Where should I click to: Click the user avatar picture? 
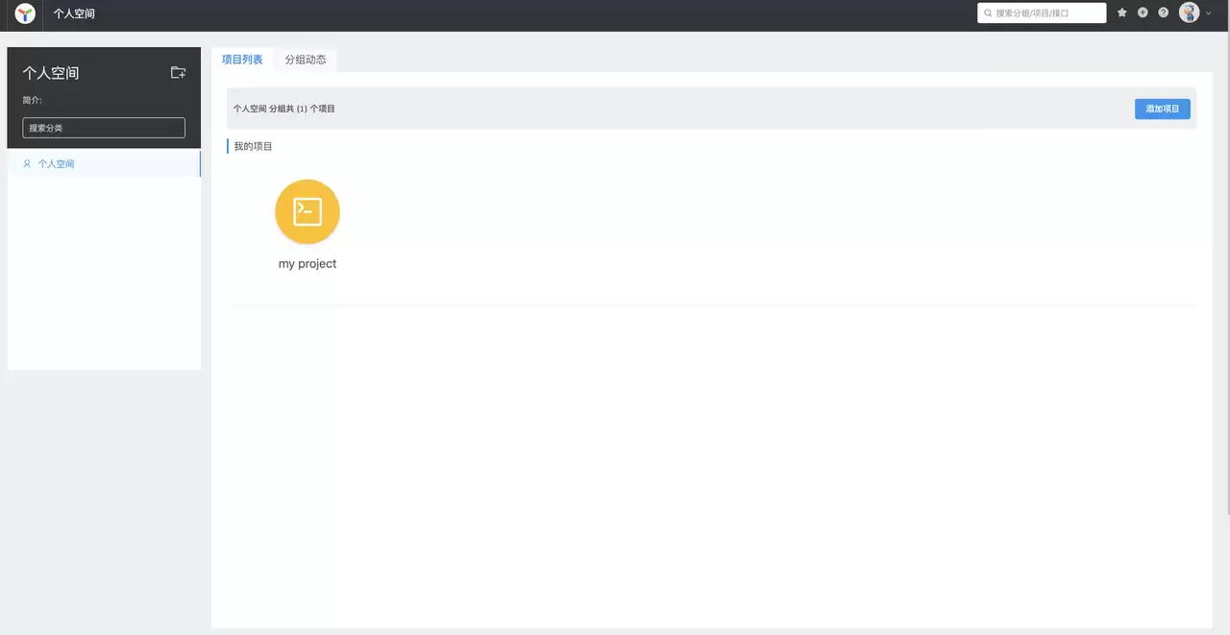point(1190,12)
